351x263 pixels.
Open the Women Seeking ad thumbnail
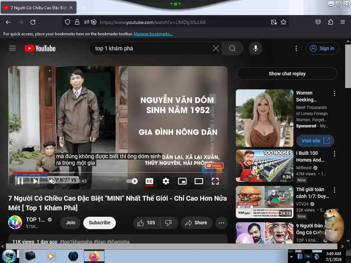[x=265, y=118]
